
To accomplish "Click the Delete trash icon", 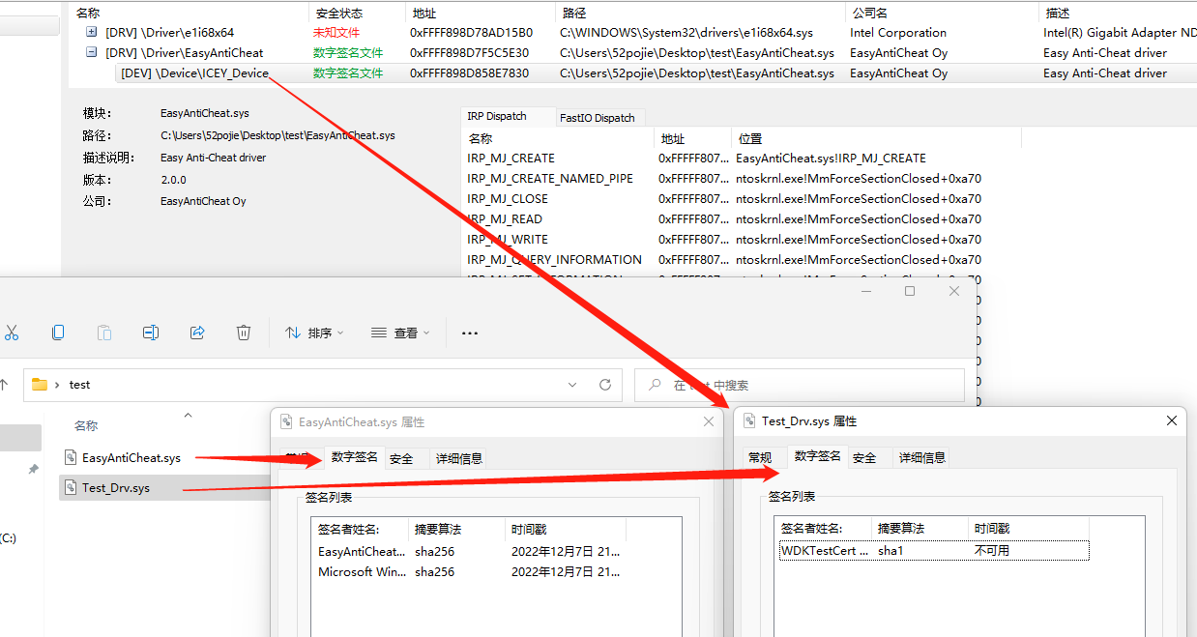I will pos(243,332).
